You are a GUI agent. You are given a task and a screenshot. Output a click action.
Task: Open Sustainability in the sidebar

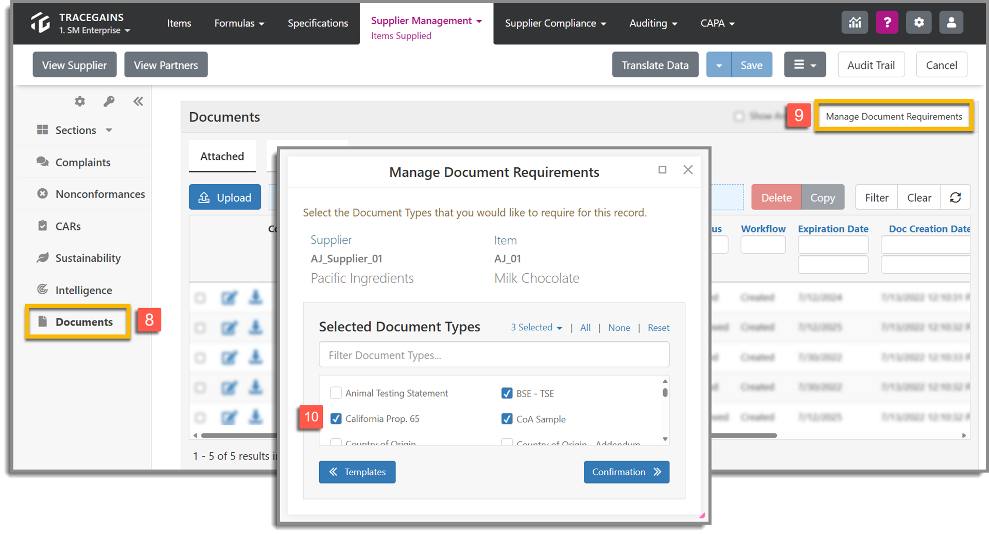click(79, 258)
